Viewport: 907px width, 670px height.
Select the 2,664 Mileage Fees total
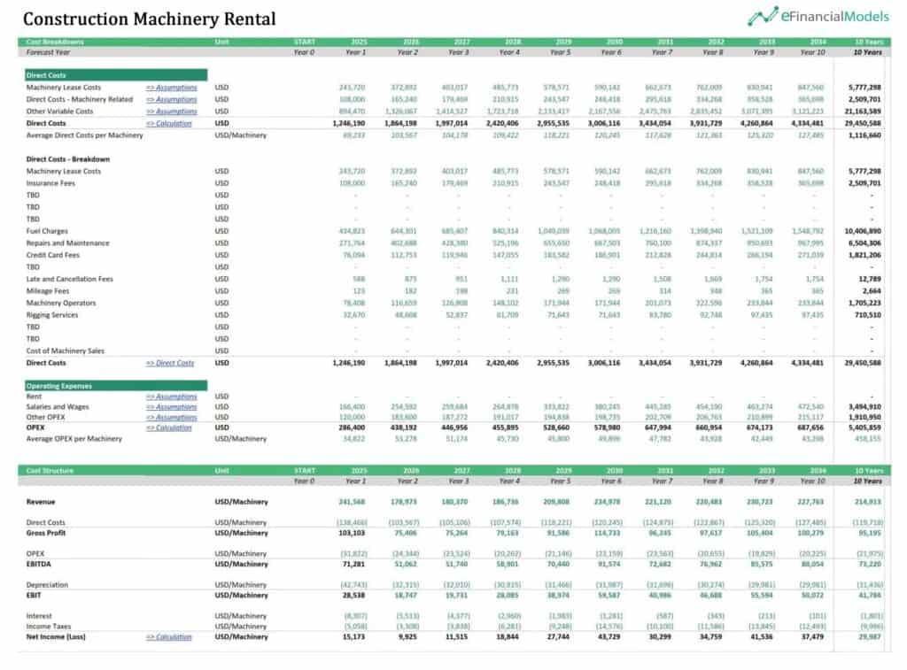tap(872, 291)
